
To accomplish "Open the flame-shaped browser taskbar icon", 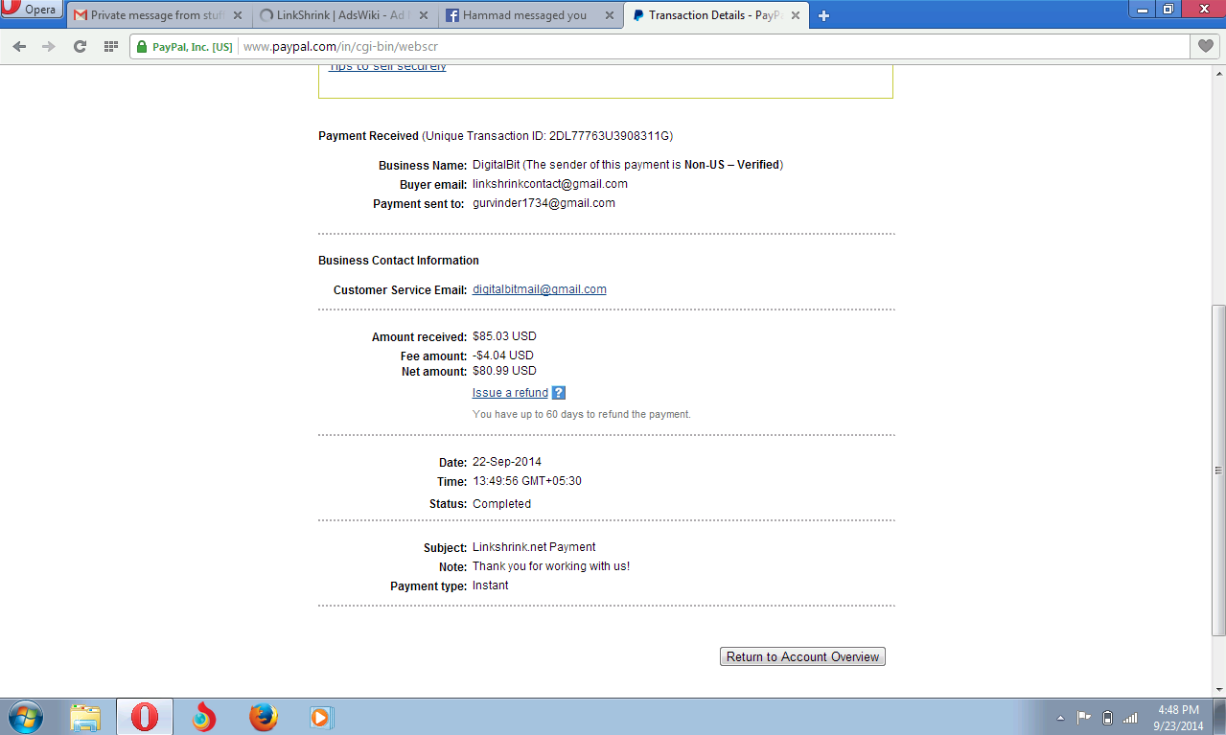I will click(203, 717).
